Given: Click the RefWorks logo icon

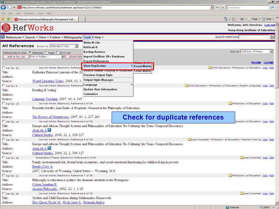Looking at the screenshot, I should click(x=6, y=28).
